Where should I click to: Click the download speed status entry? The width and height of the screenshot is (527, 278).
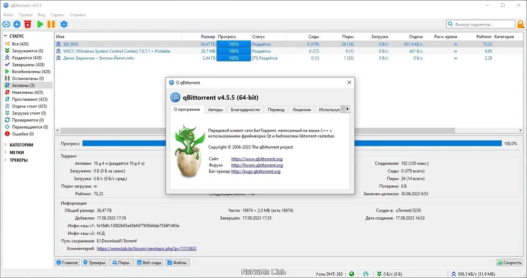[x=389, y=274]
